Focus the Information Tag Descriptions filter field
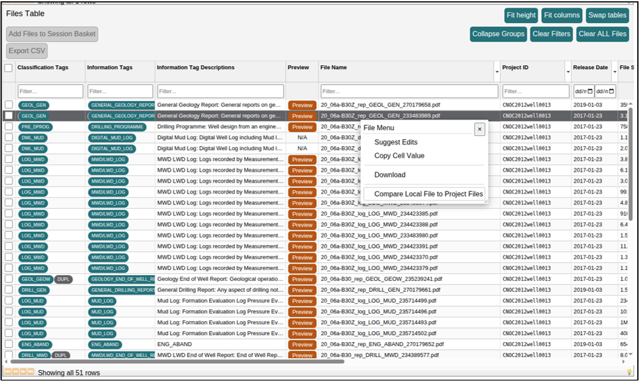 pyautogui.click(x=220, y=91)
